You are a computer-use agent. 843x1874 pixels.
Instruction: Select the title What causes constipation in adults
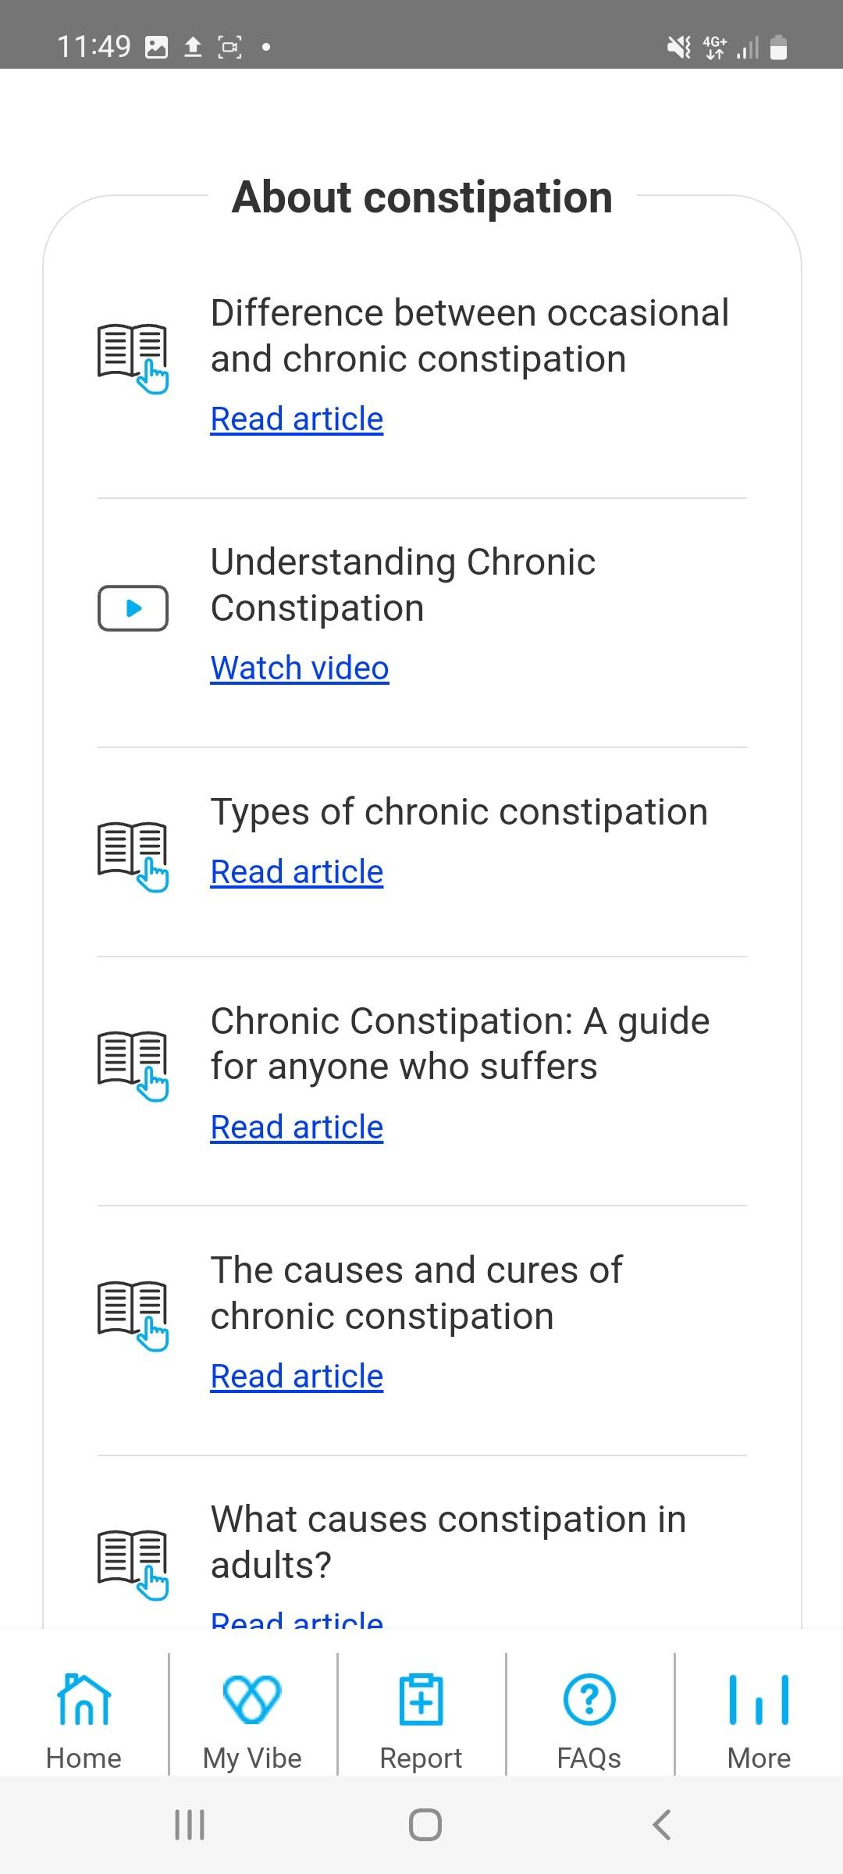448,1542
